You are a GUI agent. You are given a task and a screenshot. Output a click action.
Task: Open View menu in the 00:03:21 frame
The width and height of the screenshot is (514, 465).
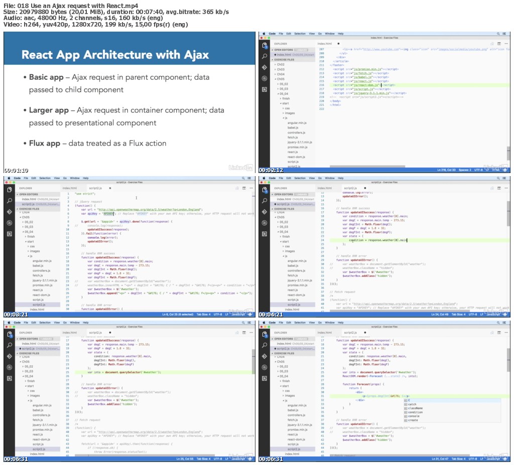57,178
